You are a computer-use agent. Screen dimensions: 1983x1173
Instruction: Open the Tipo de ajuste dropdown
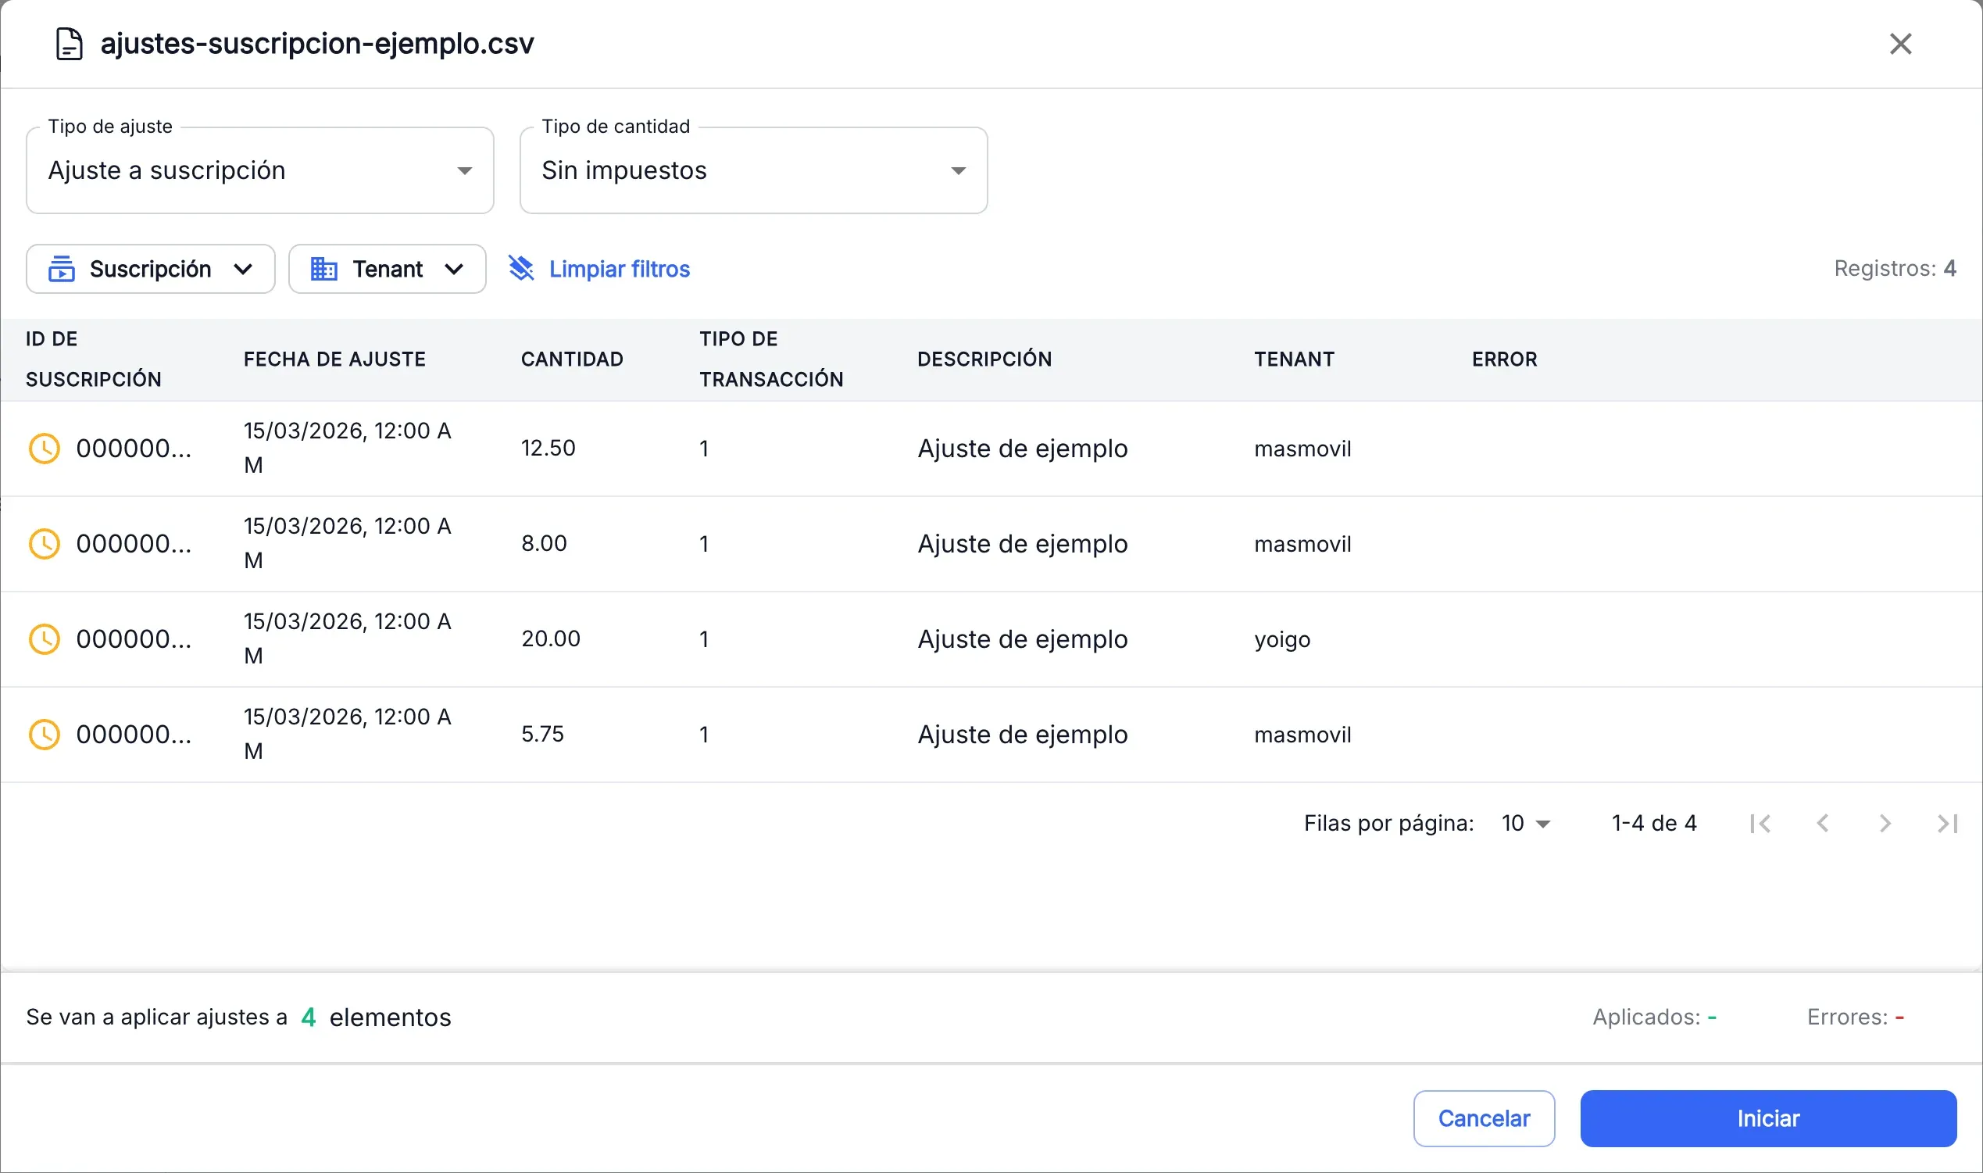pos(260,170)
